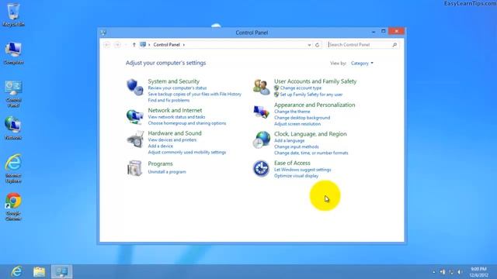Click the Back arrow in Control Panel
497x279 pixels.
[x=107, y=45]
